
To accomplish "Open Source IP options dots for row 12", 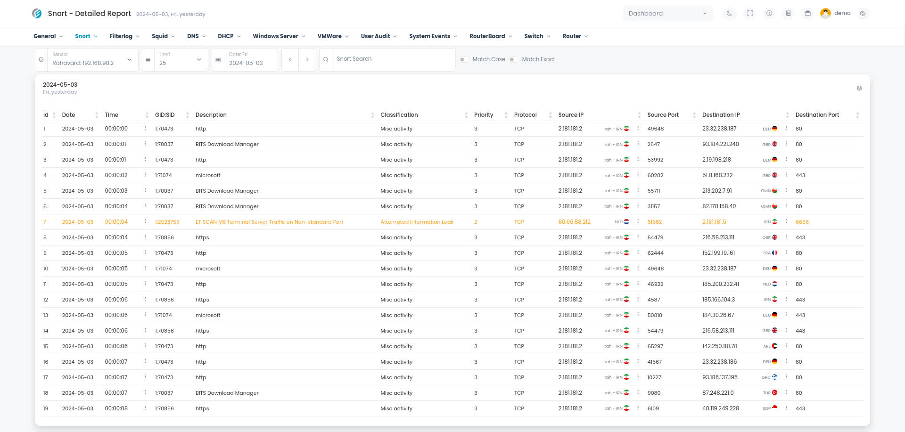I will point(638,299).
